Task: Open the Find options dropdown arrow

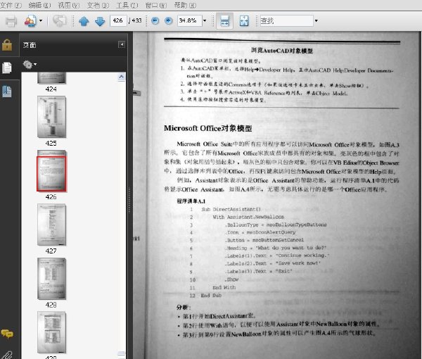Action: point(316,20)
